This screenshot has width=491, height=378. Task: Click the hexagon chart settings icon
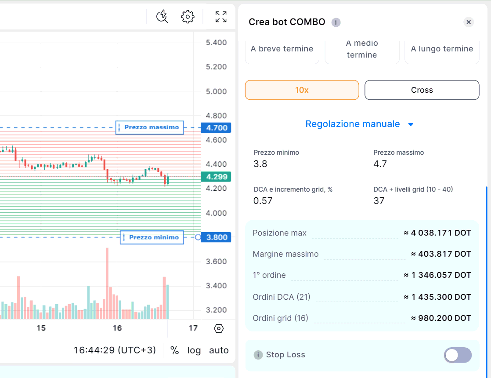pos(219,328)
